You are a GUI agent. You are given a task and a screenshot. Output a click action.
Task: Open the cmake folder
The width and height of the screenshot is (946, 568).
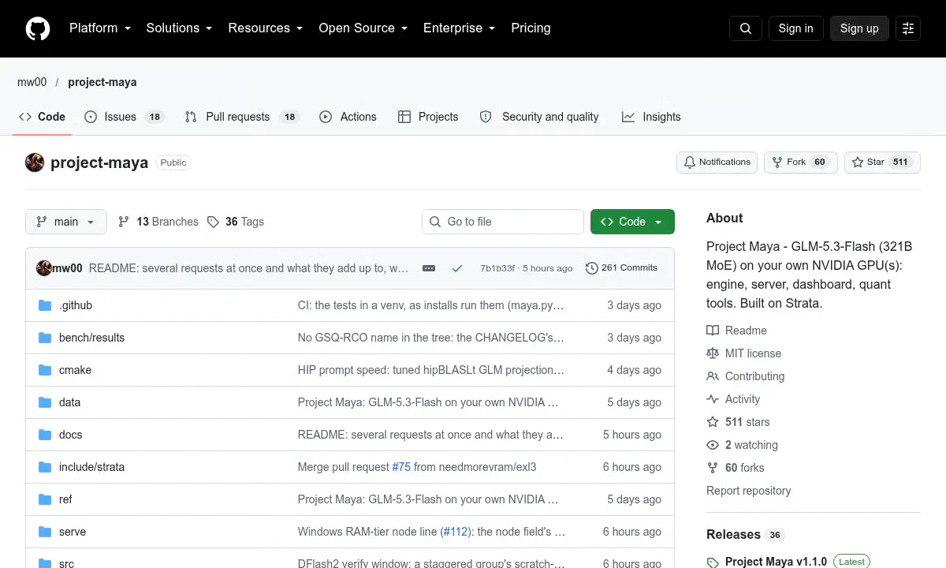(x=75, y=370)
